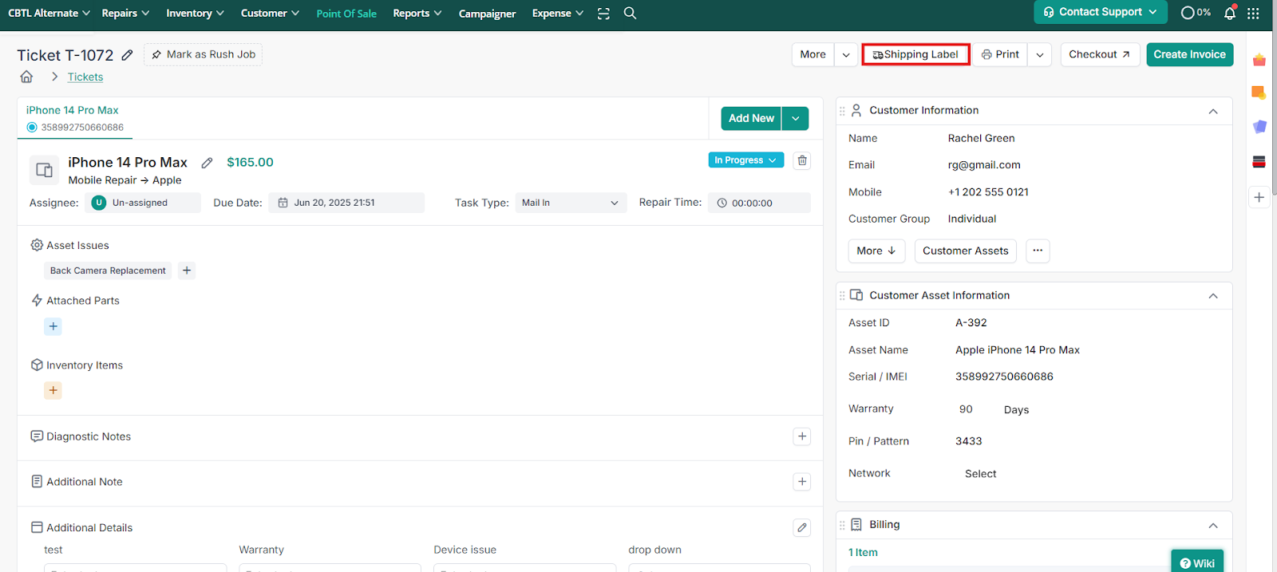Viewport: 1277px width, 572px height.
Task: Click the Warranty days value 90
Action: click(966, 409)
